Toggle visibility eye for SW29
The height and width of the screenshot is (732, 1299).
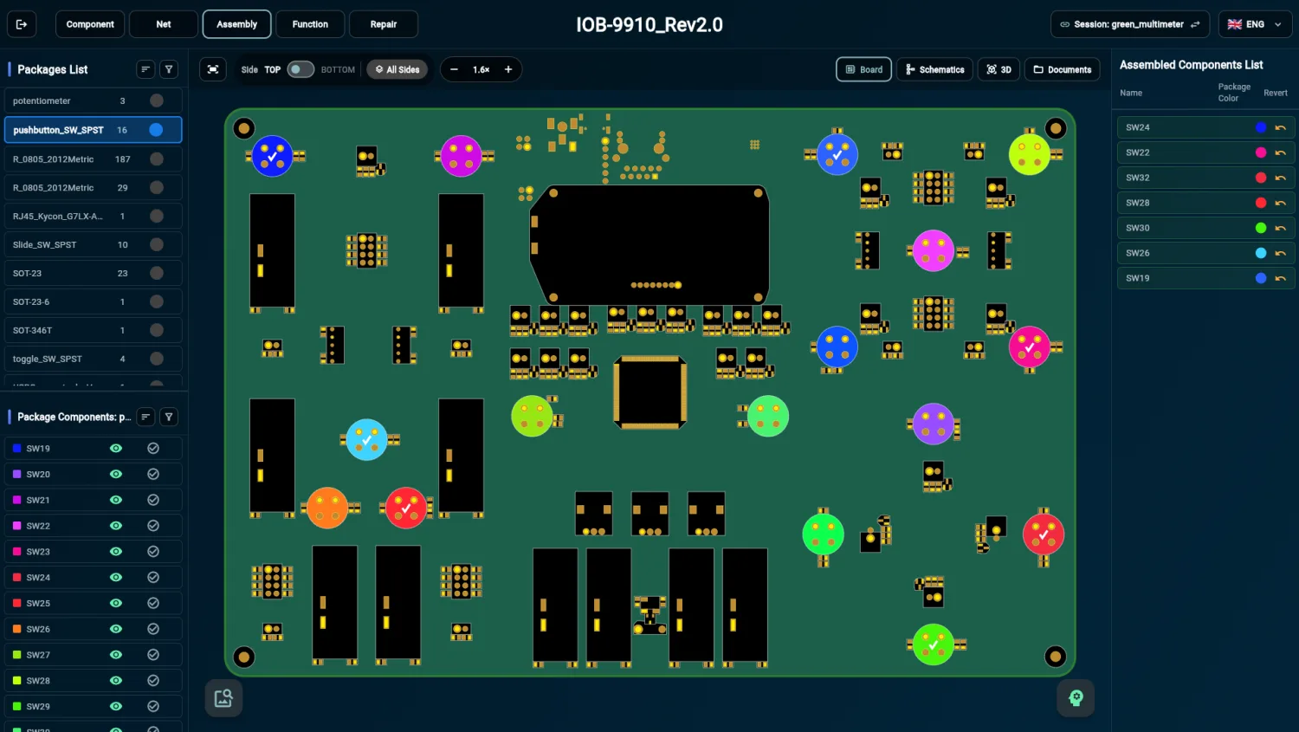point(116,706)
